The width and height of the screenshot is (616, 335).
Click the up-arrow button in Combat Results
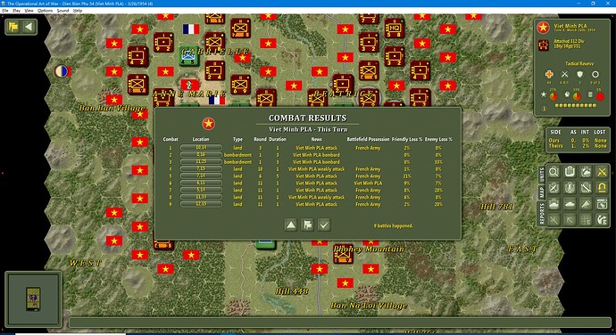(x=291, y=225)
